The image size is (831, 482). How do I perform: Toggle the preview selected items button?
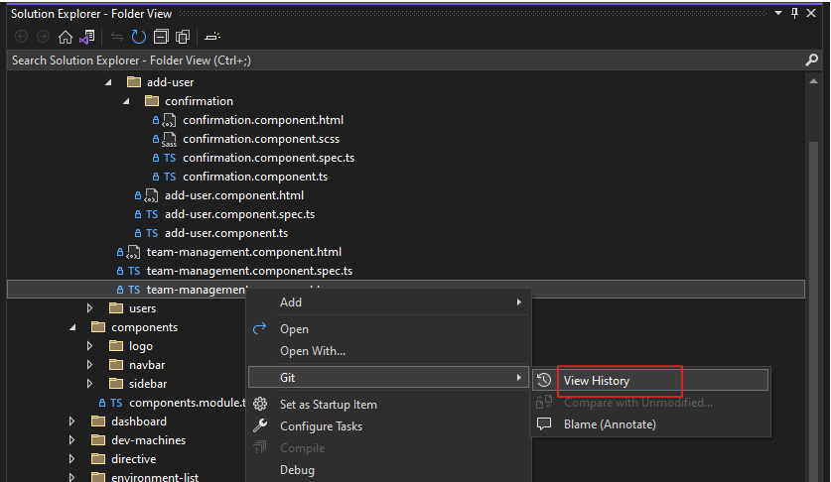(212, 37)
